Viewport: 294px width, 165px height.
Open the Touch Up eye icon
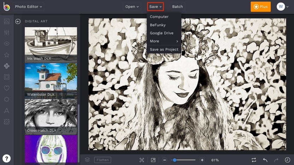[7, 43]
